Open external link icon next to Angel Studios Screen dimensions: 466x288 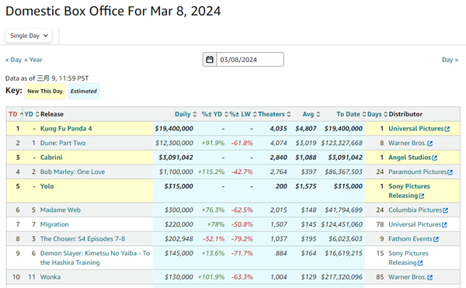pyautogui.click(x=434, y=158)
